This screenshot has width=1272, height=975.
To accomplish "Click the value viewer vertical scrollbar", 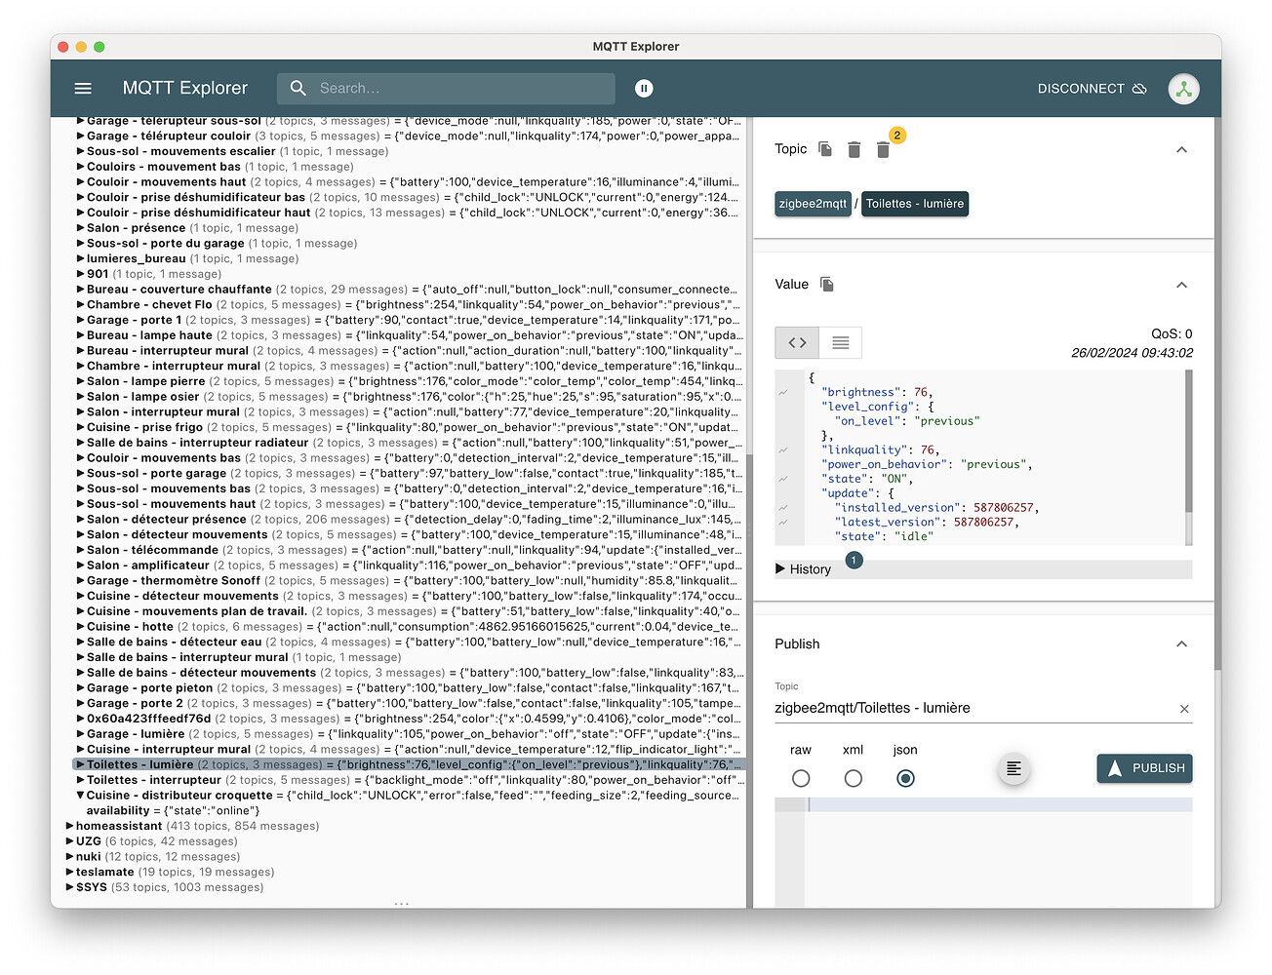I will coord(1188,441).
